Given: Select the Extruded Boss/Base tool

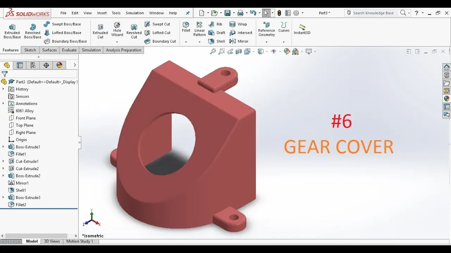Looking at the screenshot, I should click(x=12, y=31).
